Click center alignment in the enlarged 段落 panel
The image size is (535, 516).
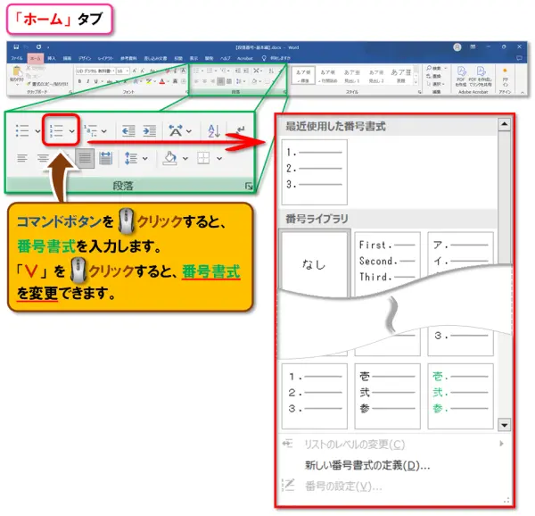(x=43, y=158)
